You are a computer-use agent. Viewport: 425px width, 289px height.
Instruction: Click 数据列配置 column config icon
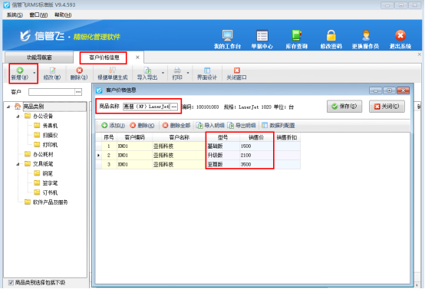[x=265, y=125]
